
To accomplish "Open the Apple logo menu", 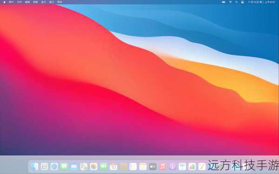I will pos(5,2).
